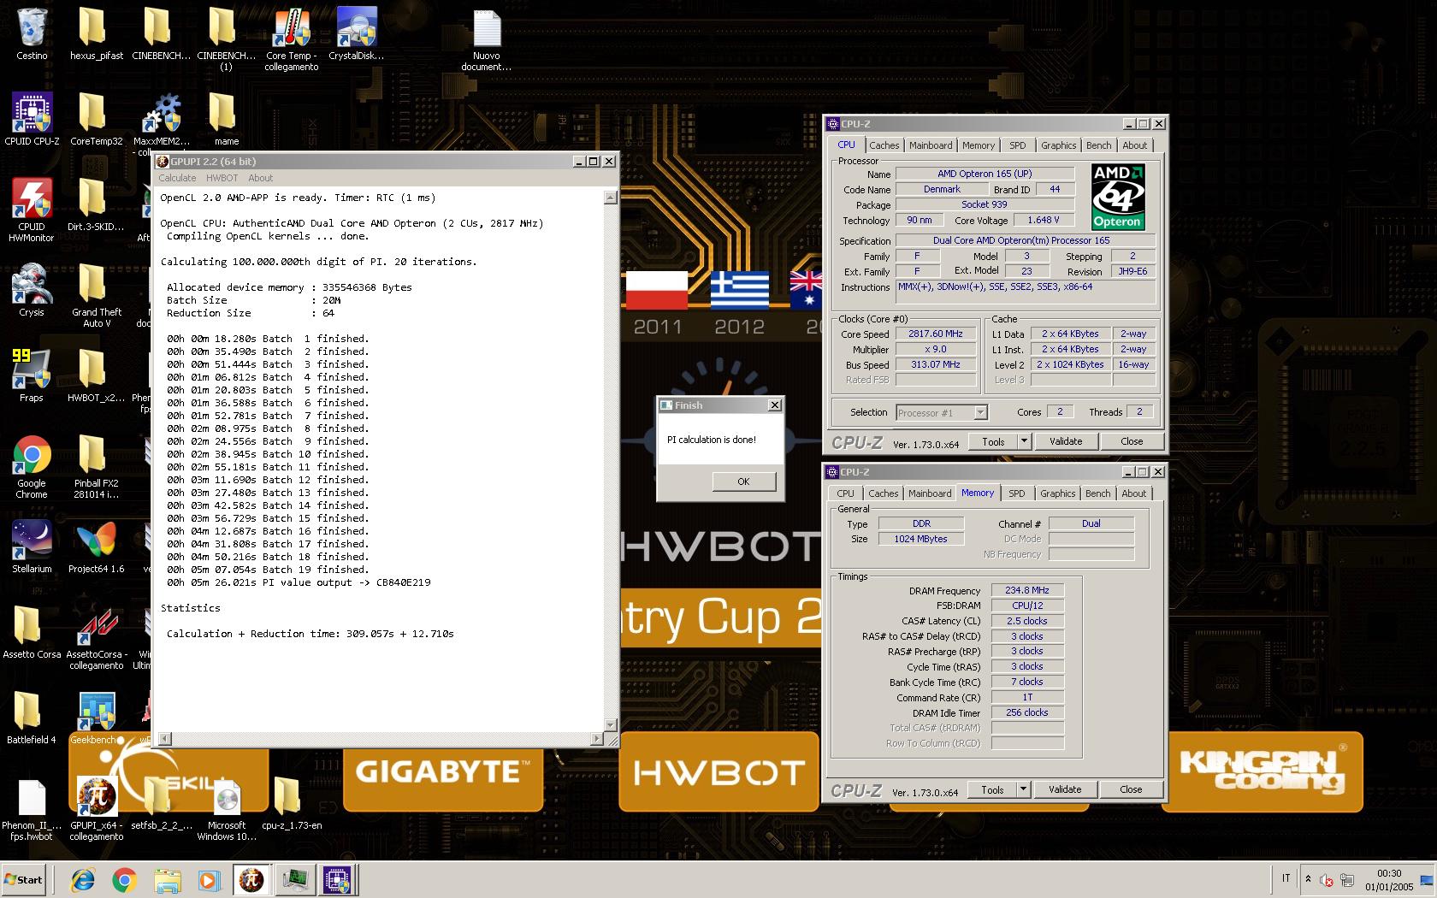Image resolution: width=1437 pixels, height=898 pixels.
Task: Open the About tab in lower CPU-Z
Action: click(1133, 493)
